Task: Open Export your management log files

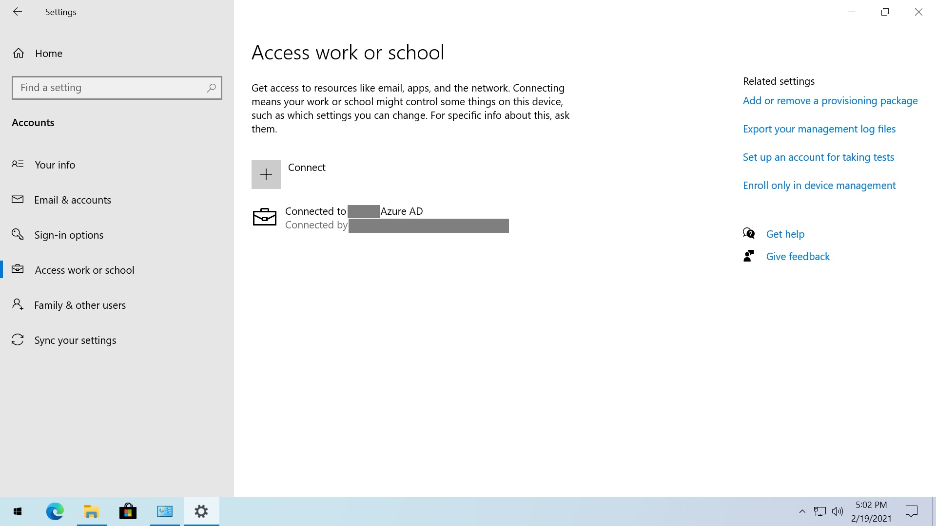Action: point(819,129)
